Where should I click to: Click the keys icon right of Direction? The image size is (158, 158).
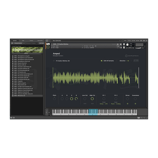point(136,61)
